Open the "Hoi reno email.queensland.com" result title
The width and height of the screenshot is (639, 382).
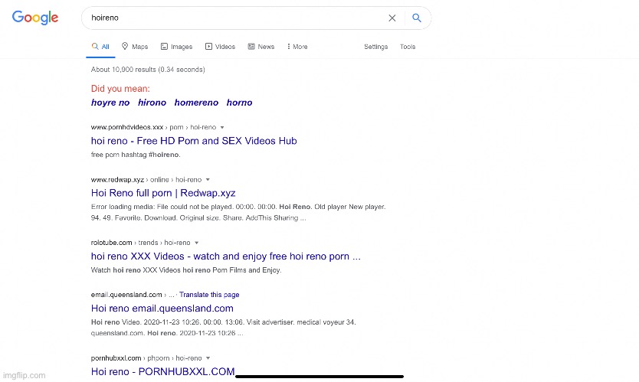162,309
